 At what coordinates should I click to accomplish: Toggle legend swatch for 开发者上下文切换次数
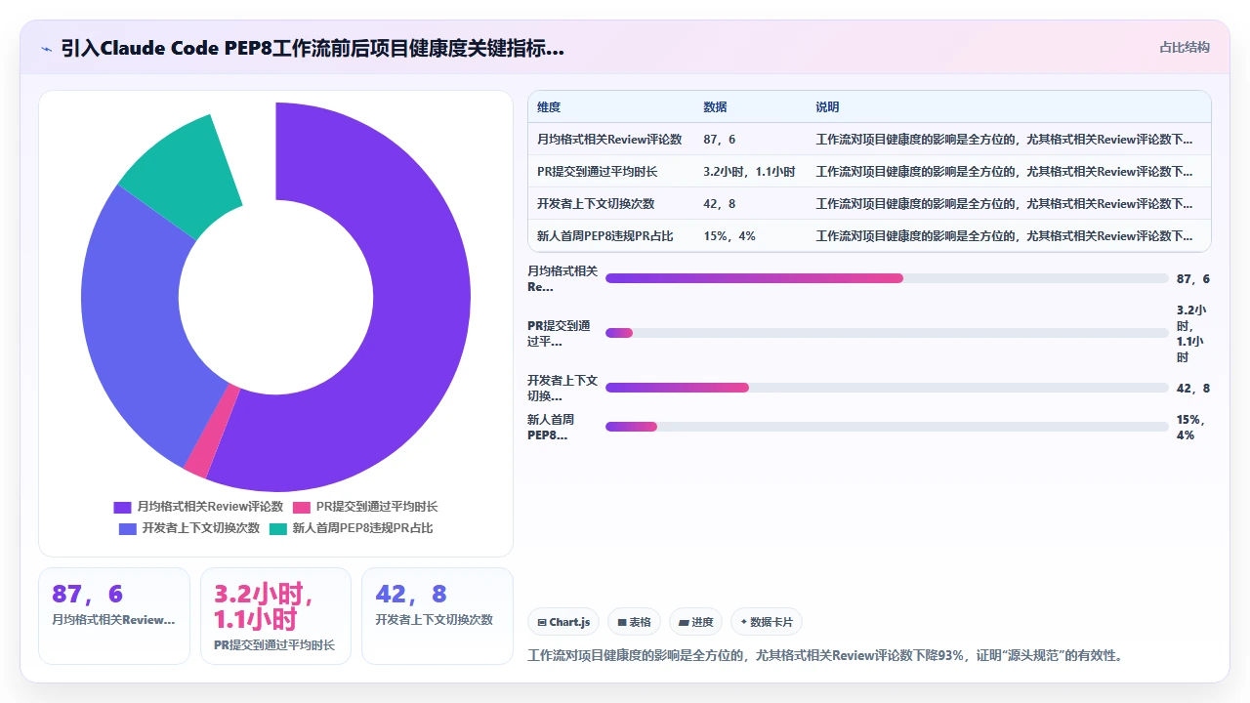coord(128,528)
